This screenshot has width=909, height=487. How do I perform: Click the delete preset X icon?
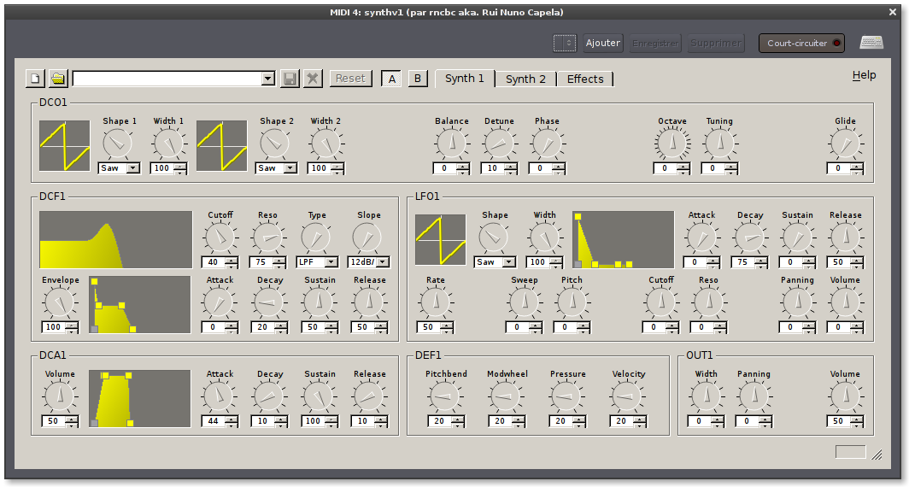313,79
